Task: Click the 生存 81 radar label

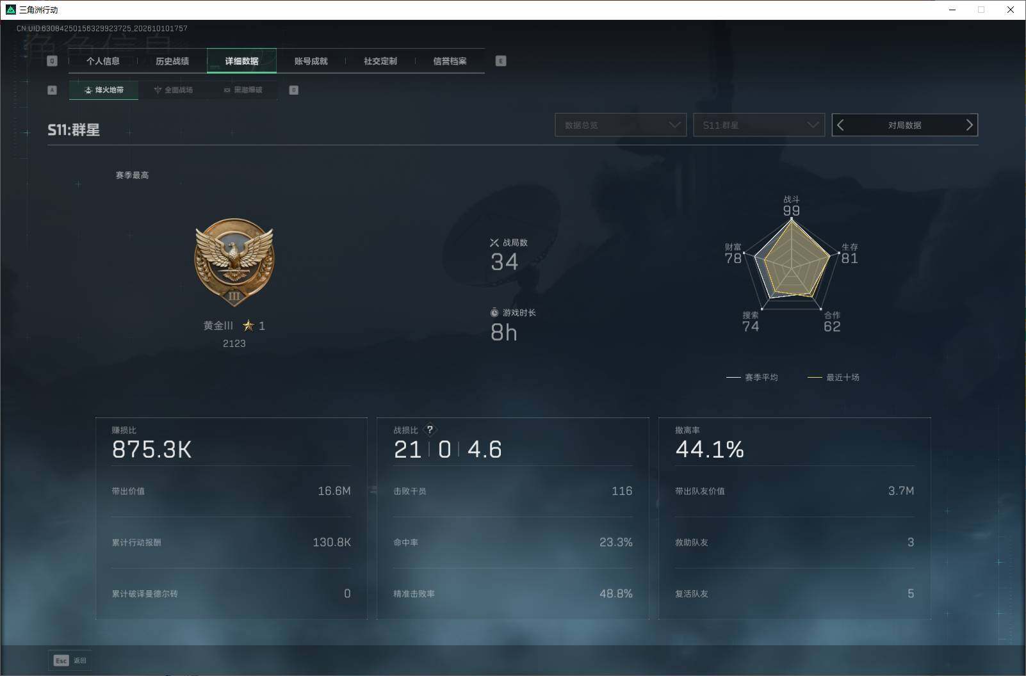Action: click(850, 253)
